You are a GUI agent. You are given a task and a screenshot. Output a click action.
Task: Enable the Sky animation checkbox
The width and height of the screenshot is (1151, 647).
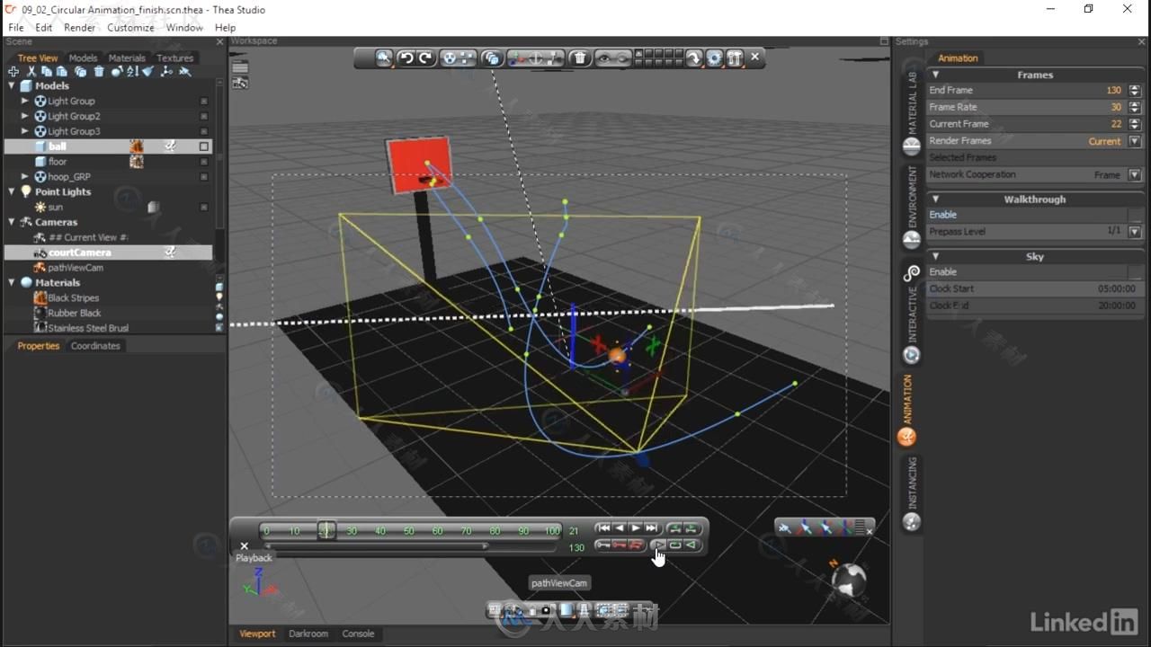[1135, 272]
